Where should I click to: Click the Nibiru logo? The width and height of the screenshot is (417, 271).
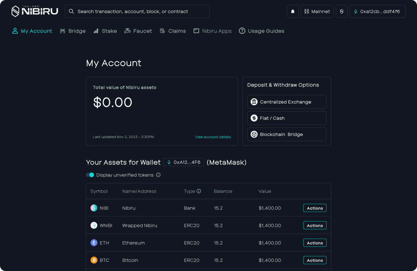[x=35, y=11]
